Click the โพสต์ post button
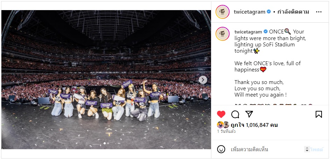Viewport: 330px width, 160px height. click(x=316, y=150)
